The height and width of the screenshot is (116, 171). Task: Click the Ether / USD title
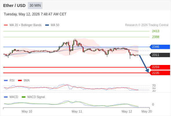[x=14, y=6]
